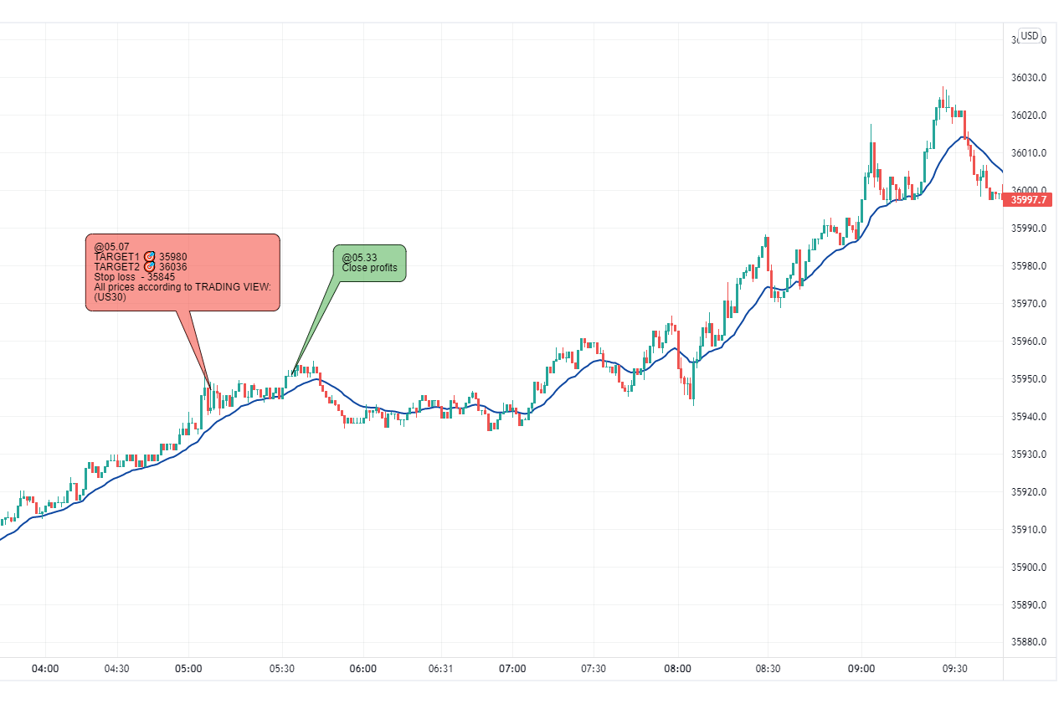This screenshot has height=709, width=1064.
Task: Click the 35980.0 price scale label
Action: click(1029, 266)
